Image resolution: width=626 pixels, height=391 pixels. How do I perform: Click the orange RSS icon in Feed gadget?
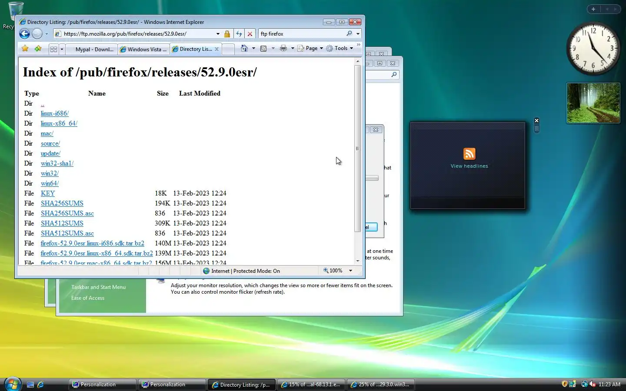click(x=469, y=154)
